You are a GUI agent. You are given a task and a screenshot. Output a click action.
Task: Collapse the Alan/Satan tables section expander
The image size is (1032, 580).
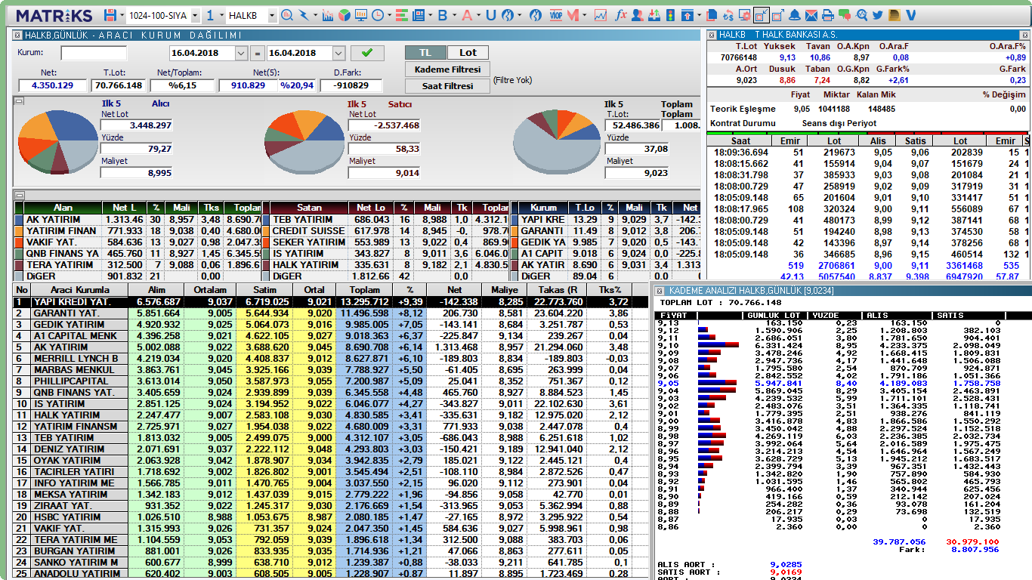tap(19, 196)
